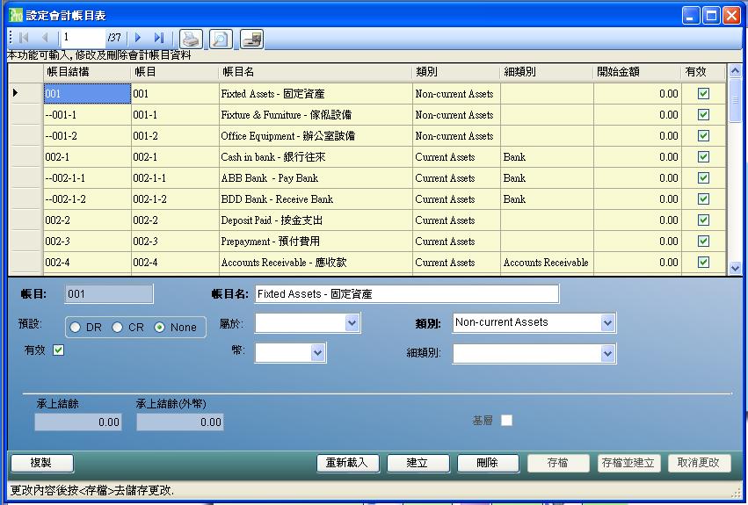Click the 複製 button
This screenshot has width=748, height=505.
42,463
